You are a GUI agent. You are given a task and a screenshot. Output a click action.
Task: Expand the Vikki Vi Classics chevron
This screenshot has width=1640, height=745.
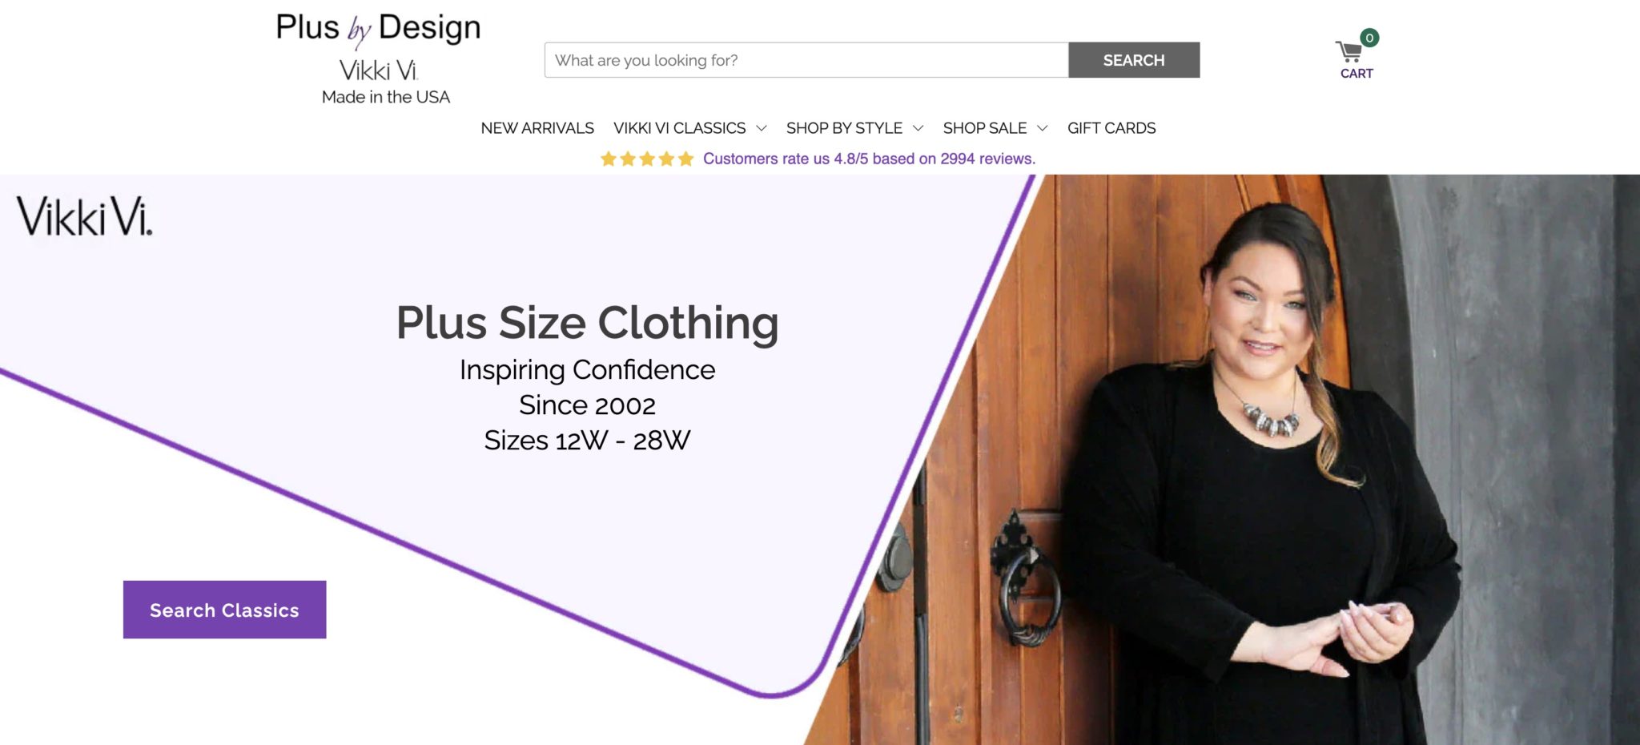(762, 128)
